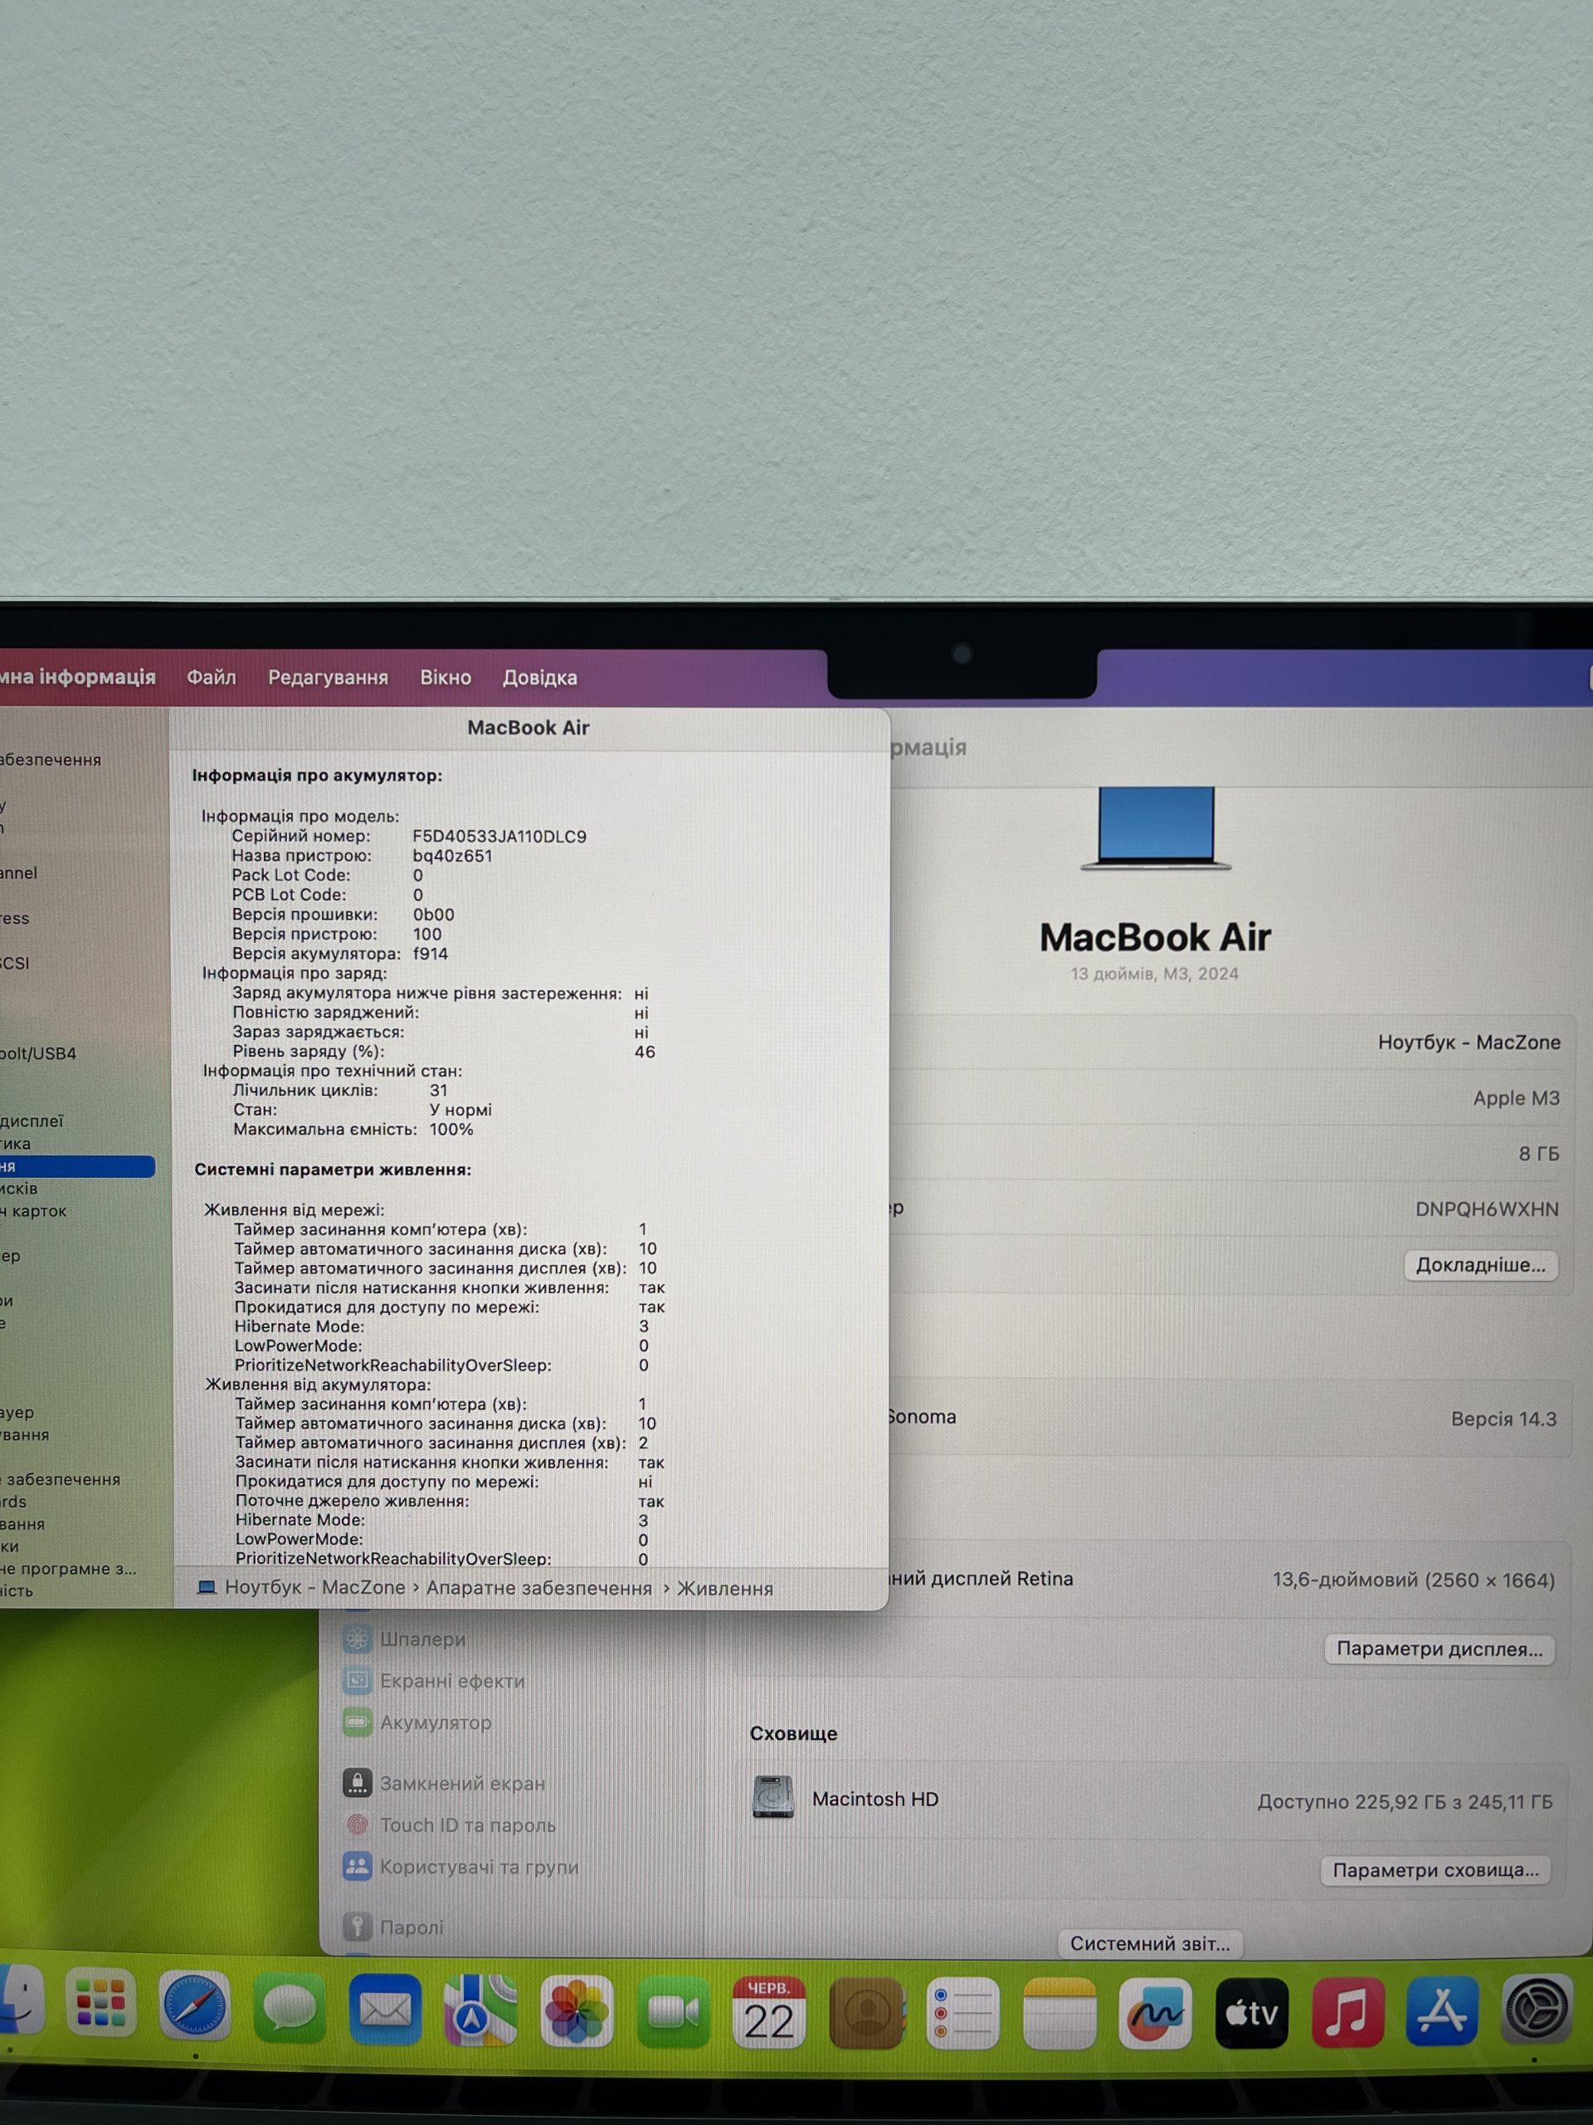Select the sidebar item ending in ауер
This screenshot has width=1593, height=2125.
[x=17, y=1412]
